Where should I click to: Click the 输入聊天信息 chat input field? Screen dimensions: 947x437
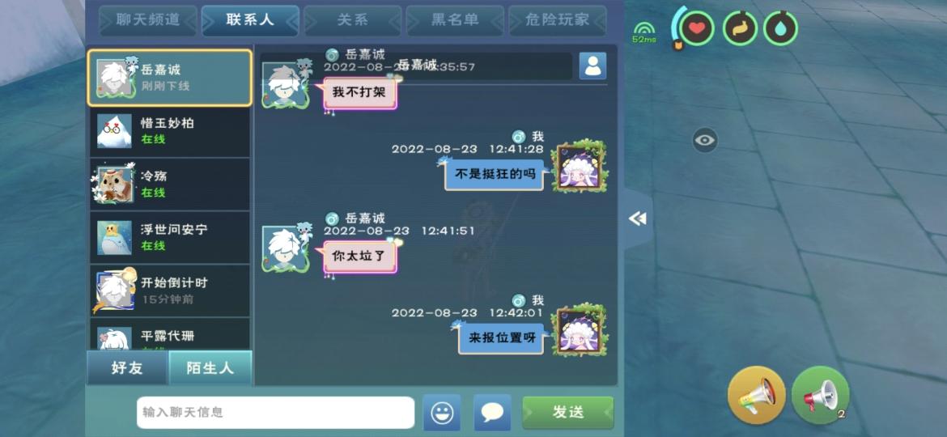[275, 412]
